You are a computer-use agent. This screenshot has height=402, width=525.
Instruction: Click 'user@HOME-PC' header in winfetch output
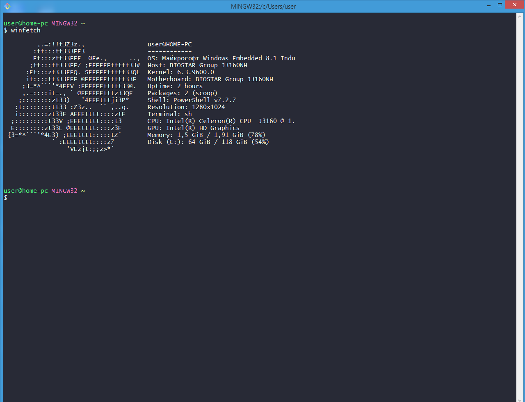tap(170, 44)
